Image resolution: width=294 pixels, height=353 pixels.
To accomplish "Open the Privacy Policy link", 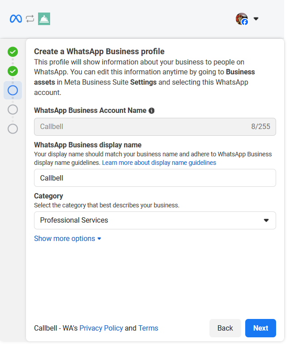I will pos(101,328).
